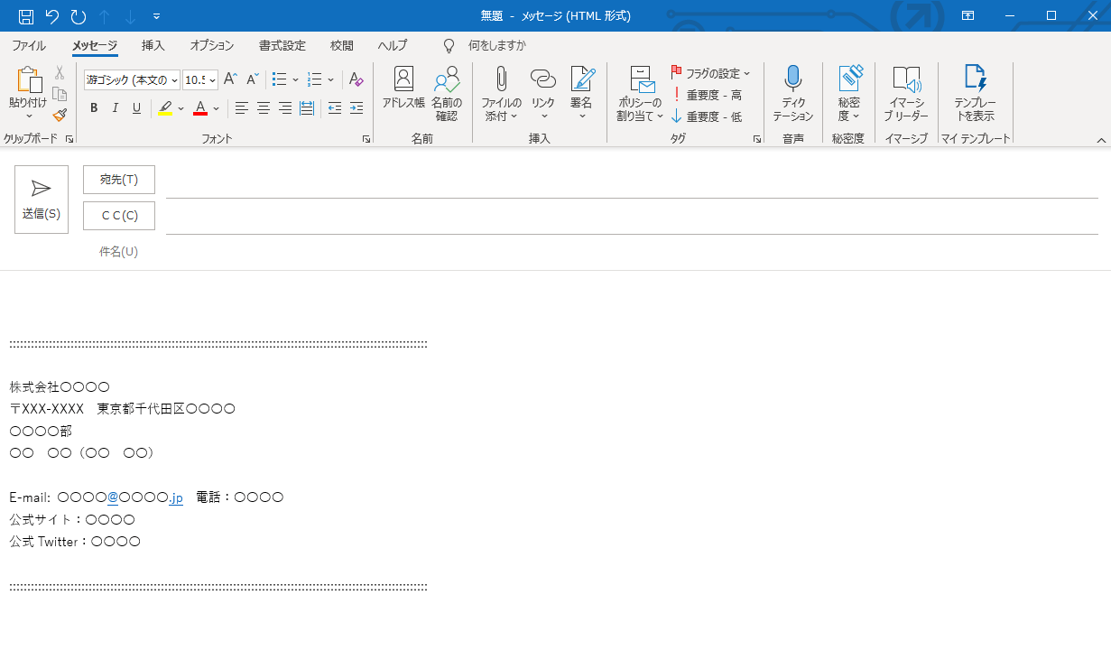Decrease the paragraph indent

pyautogui.click(x=335, y=108)
